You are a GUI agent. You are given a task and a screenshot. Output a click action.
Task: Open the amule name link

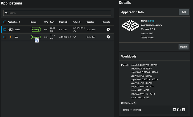coord(151,21)
